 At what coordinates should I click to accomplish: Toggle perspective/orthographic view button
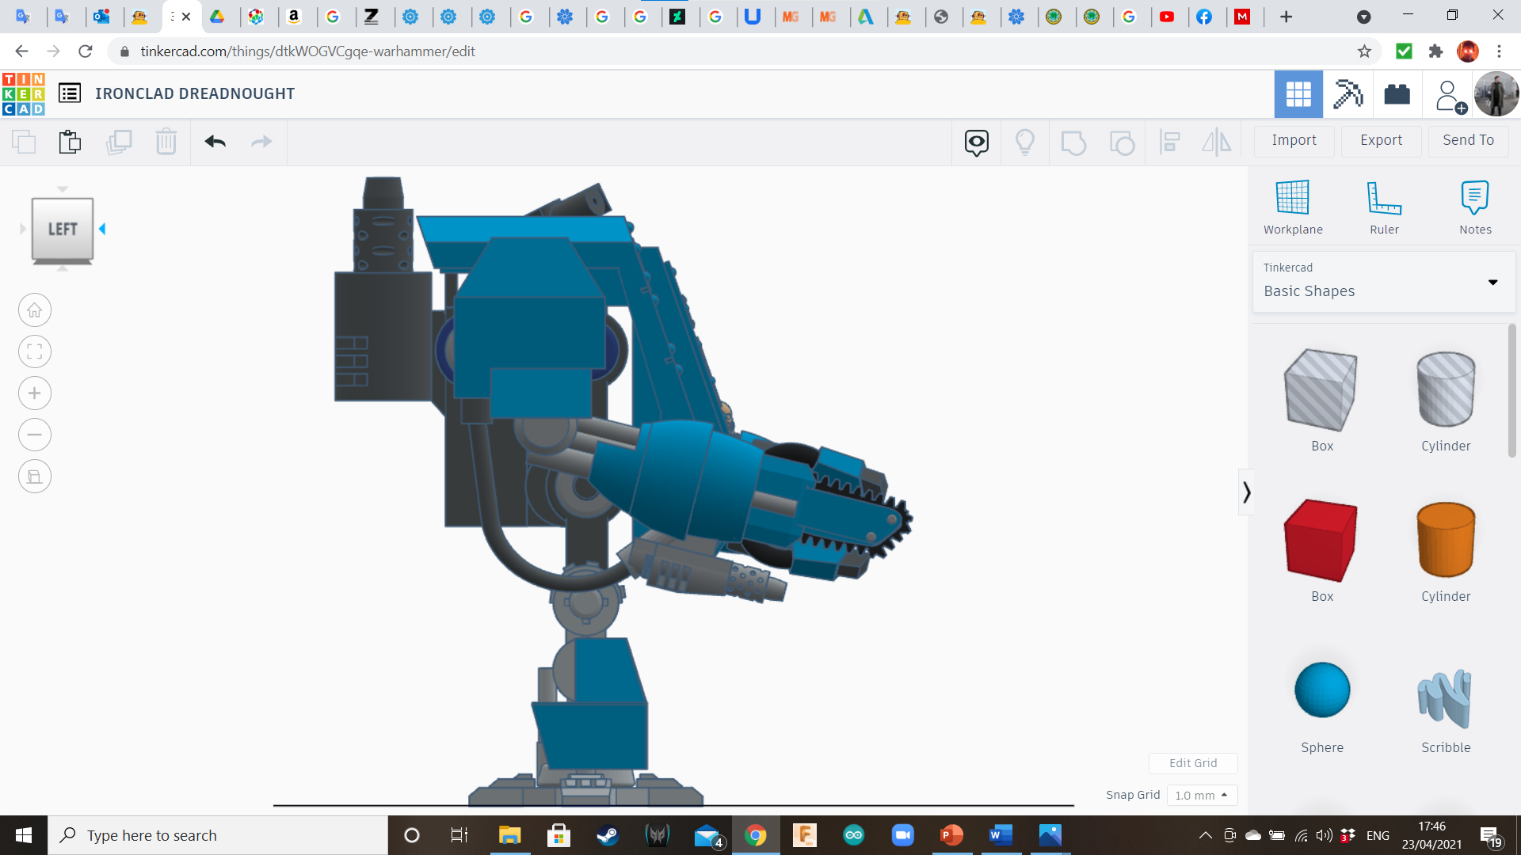(x=35, y=477)
